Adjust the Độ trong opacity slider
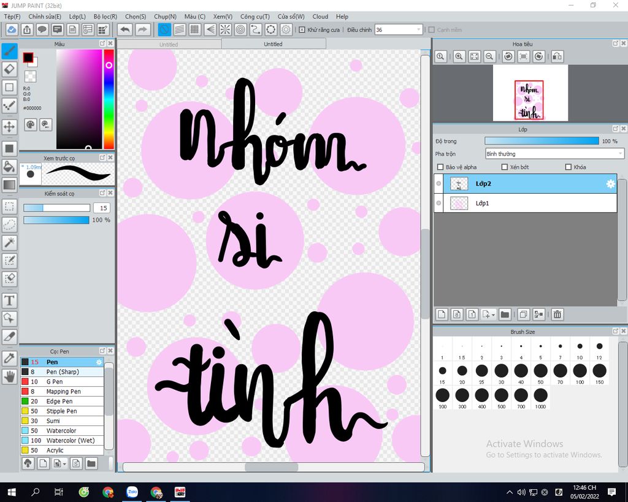Image resolution: width=628 pixels, height=502 pixels. pos(542,141)
